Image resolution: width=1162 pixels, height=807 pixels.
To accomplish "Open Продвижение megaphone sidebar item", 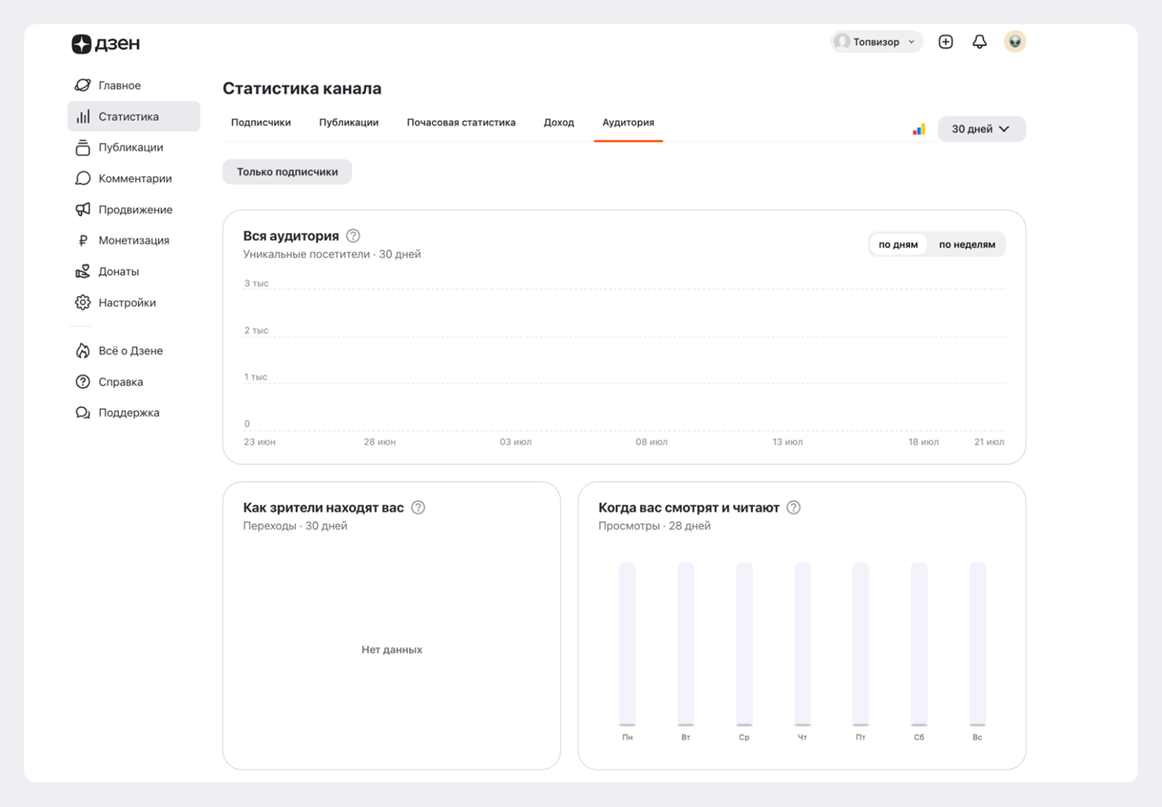I will click(134, 209).
